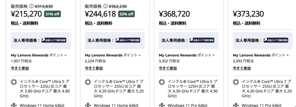Viewport: 296px width, 107px height.
Task: Click processor chip icon for Ultra 7 255U at ¥244,618
Action: [88, 82]
